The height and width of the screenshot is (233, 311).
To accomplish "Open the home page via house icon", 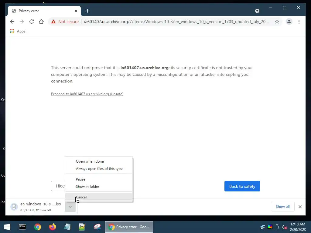I will tap(41, 22).
